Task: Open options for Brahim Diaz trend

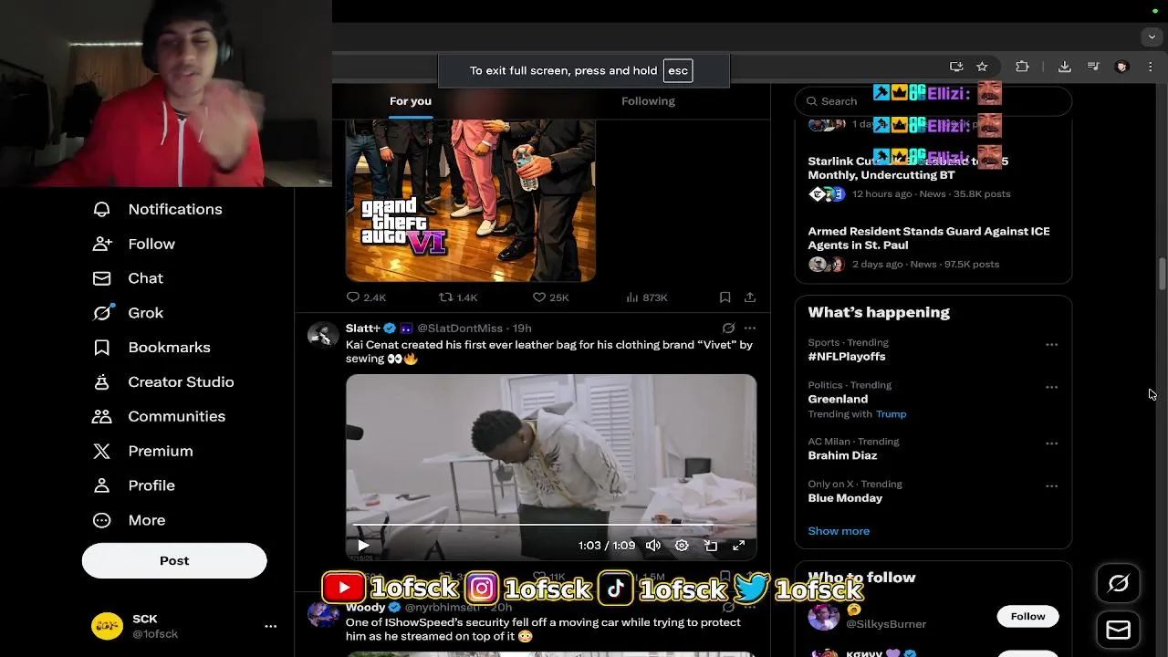Action: (x=1051, y=443)
